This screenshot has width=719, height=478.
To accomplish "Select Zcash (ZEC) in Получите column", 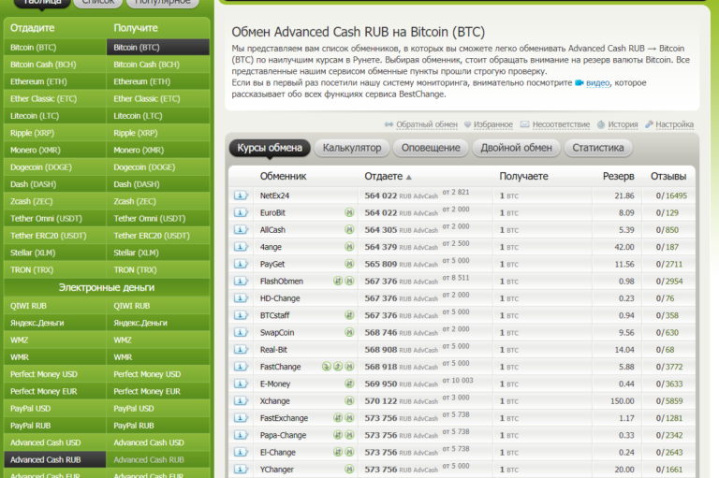I will (x=158, y=202).
